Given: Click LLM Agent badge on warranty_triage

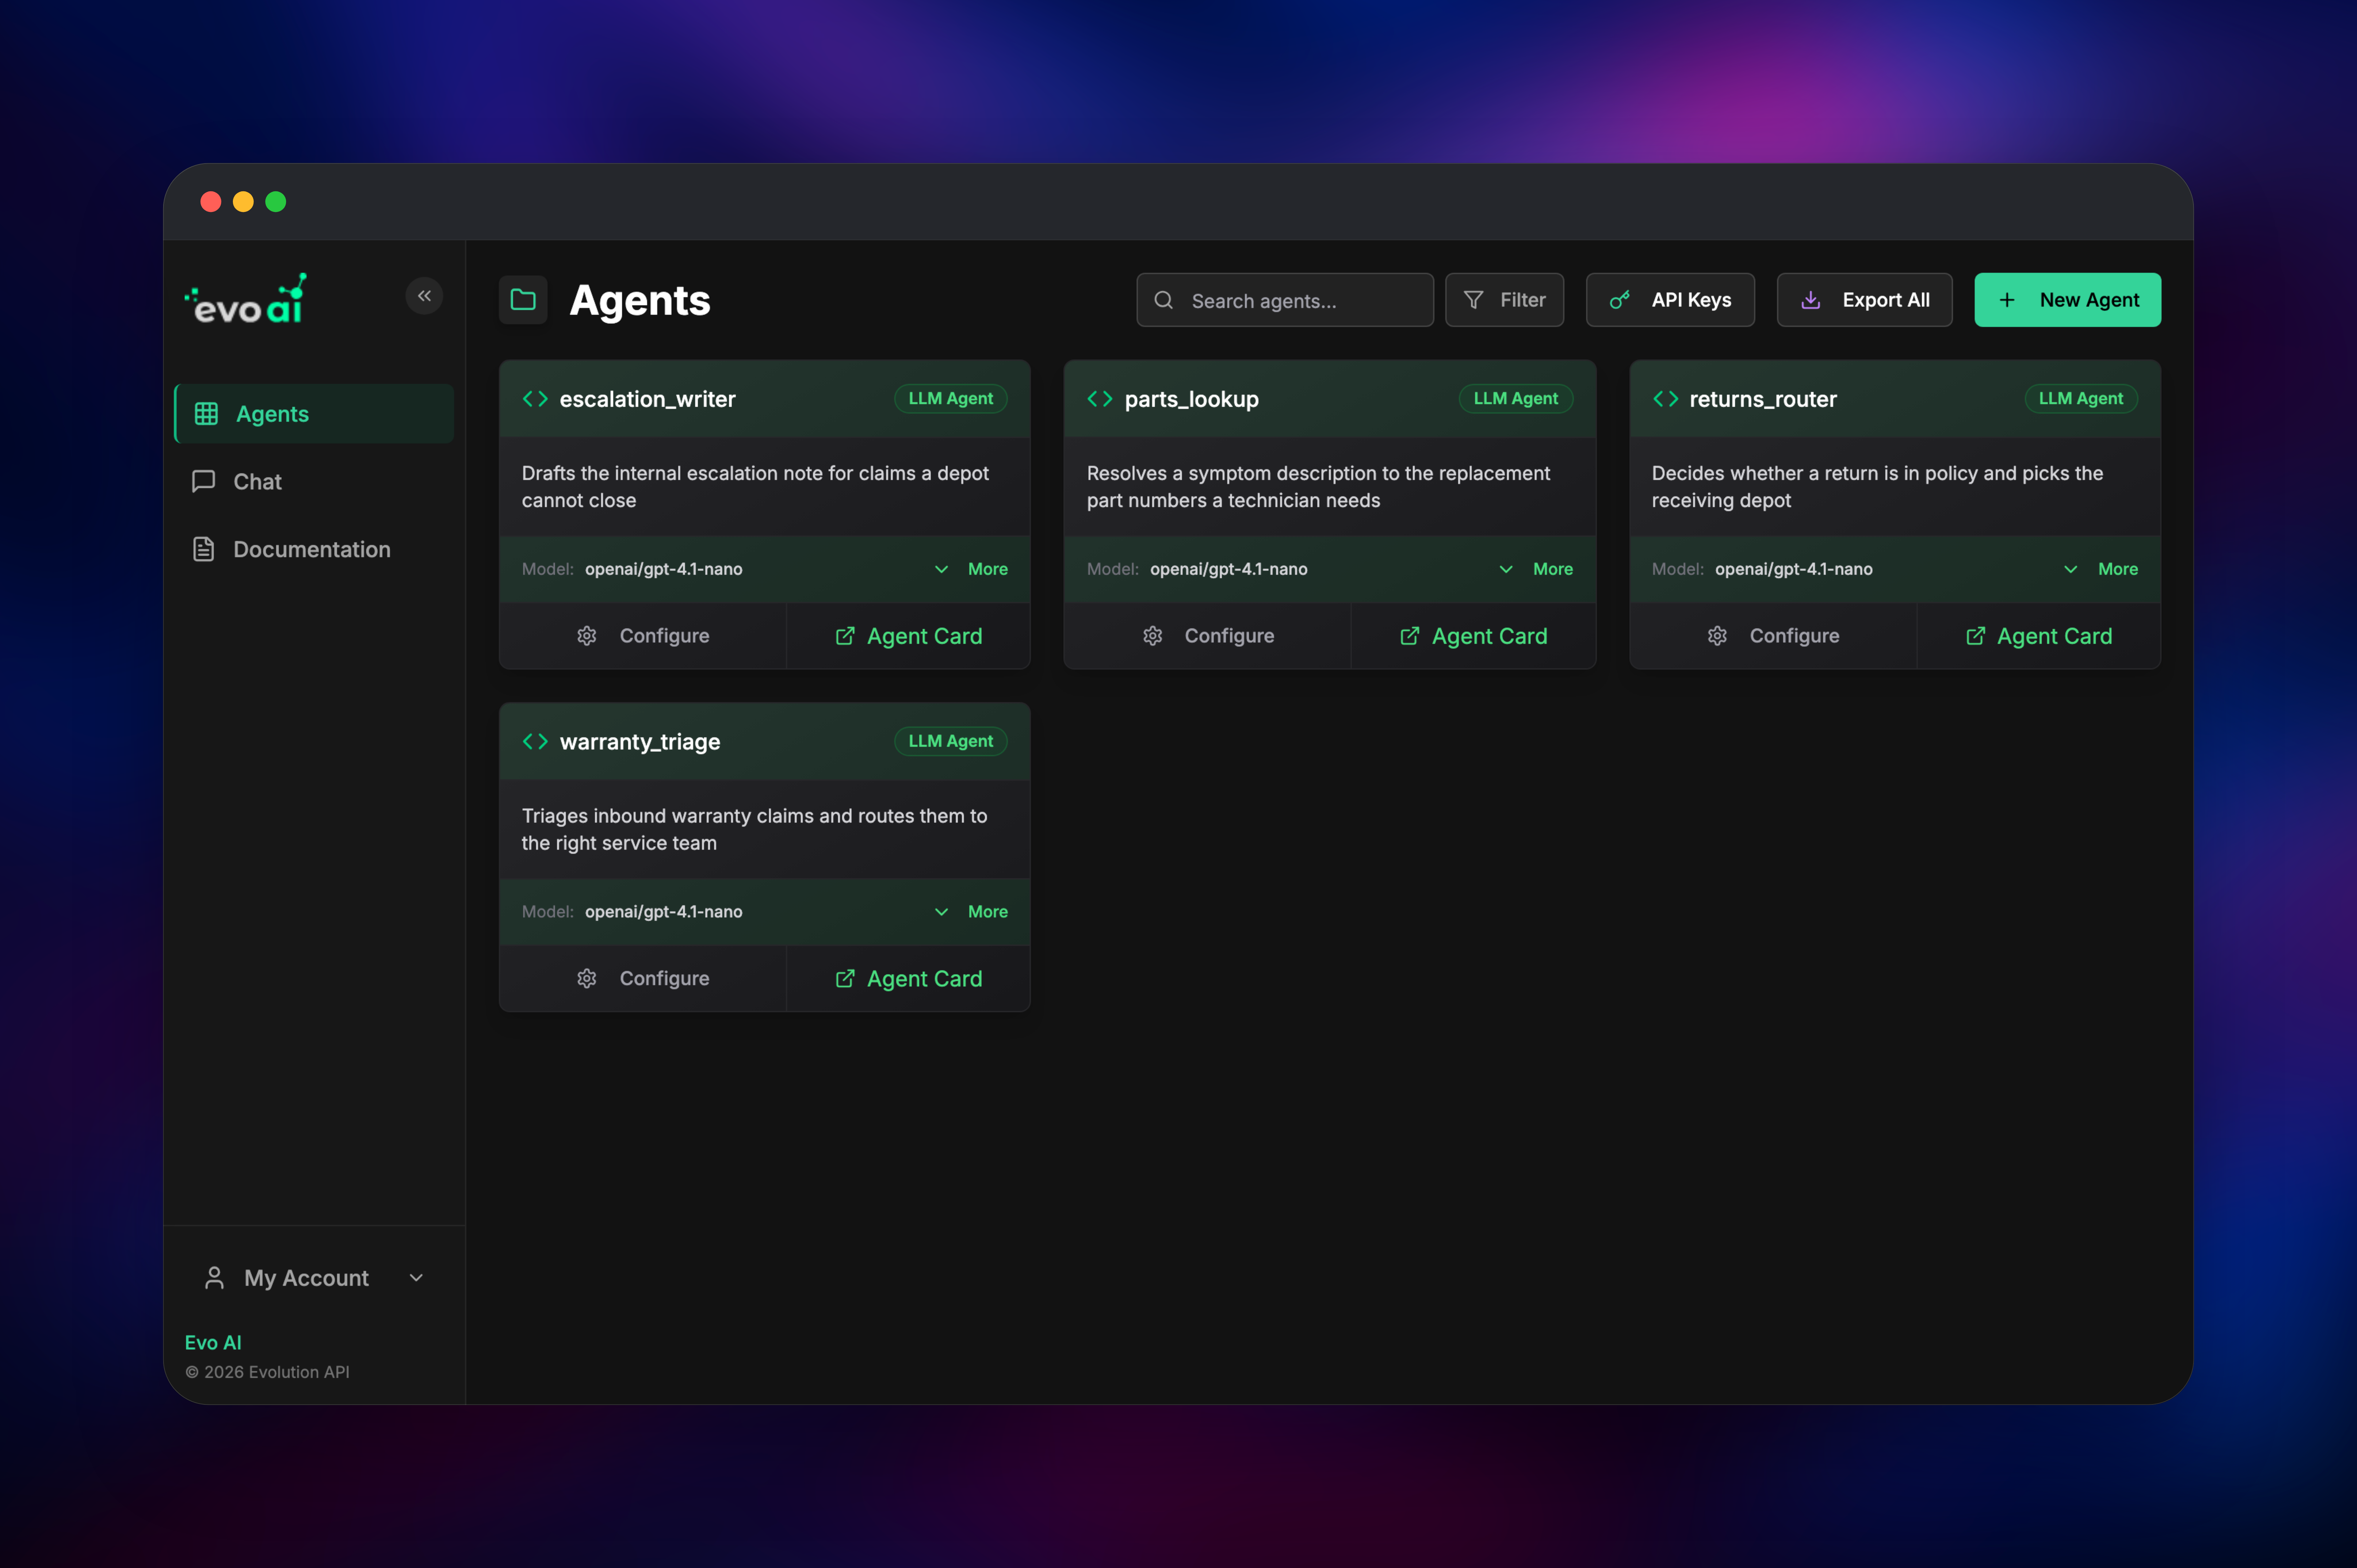Looking at the screenshot, I should [x=951, y=741].
